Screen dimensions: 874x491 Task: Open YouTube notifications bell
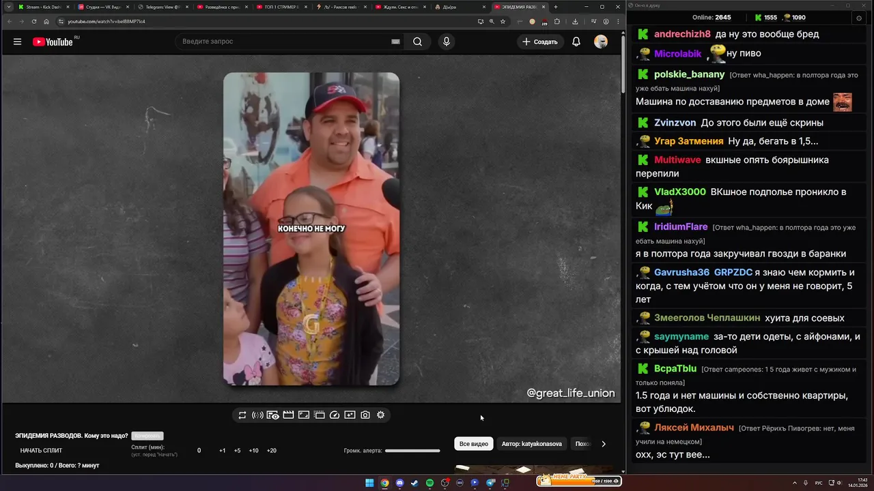pos(576,42)
